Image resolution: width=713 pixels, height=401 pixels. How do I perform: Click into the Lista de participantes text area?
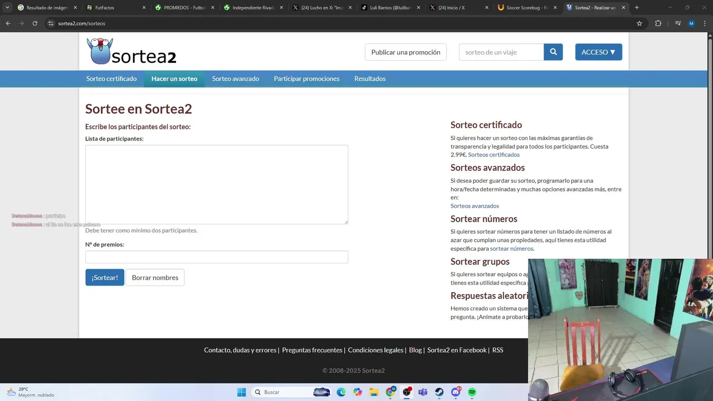(x=217, y=184)
